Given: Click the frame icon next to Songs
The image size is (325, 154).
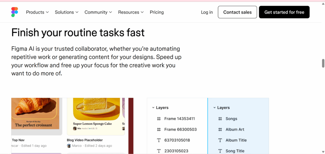Looking at the screenshot, I should (220, 119).
